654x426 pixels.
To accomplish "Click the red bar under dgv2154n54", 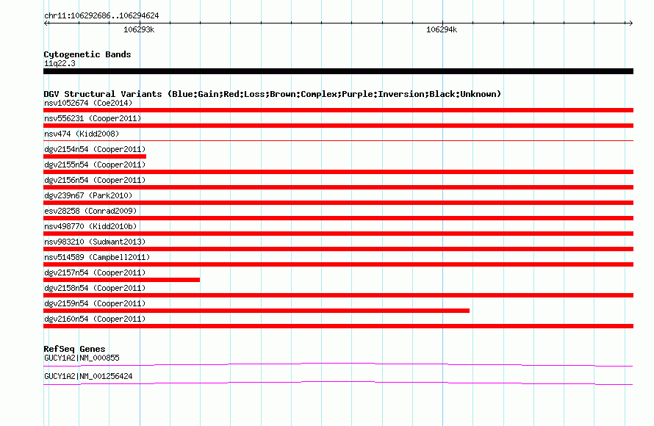I will point(95,156).
